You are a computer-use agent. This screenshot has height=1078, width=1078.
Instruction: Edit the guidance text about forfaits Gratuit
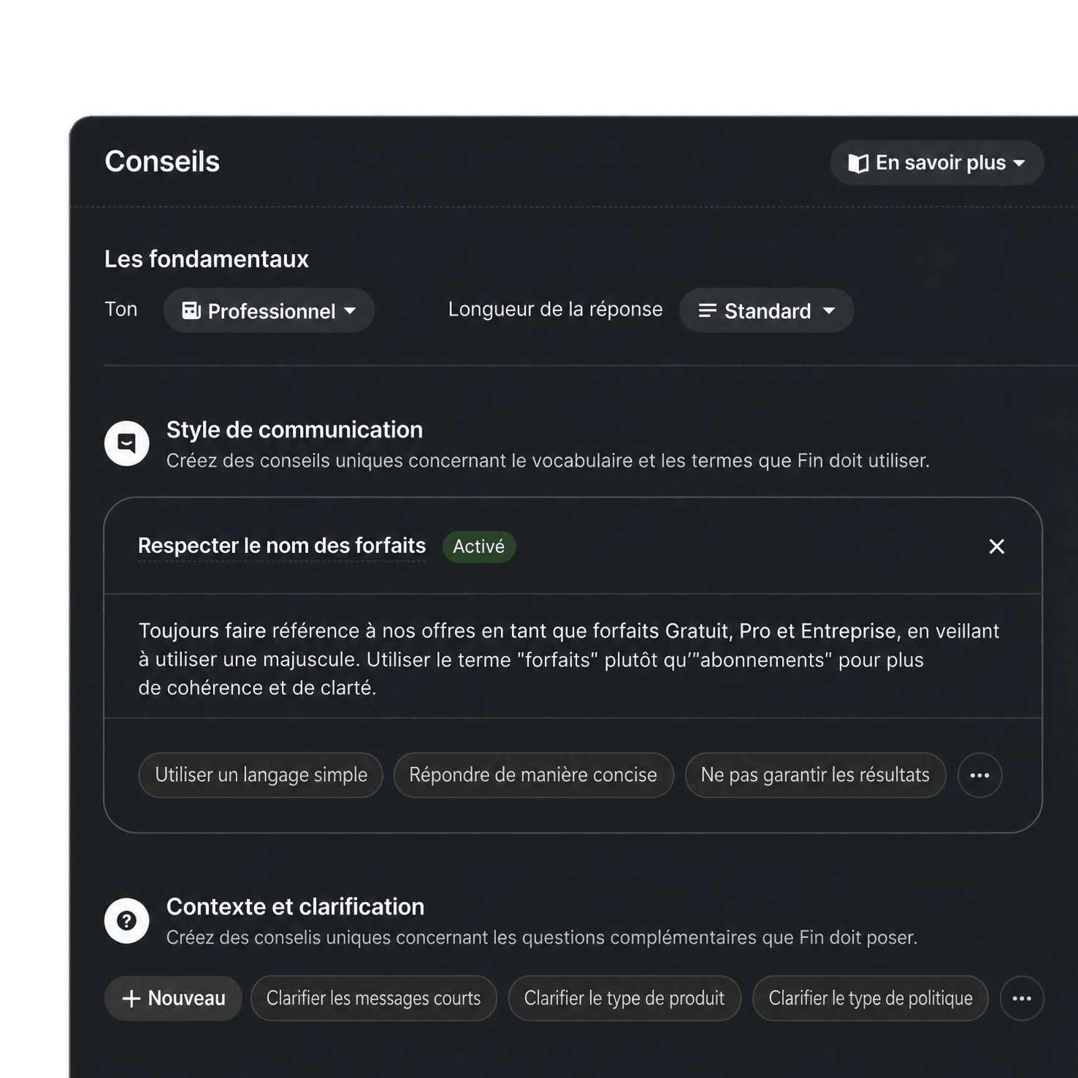pyautogui.click(x=569, y=659)
